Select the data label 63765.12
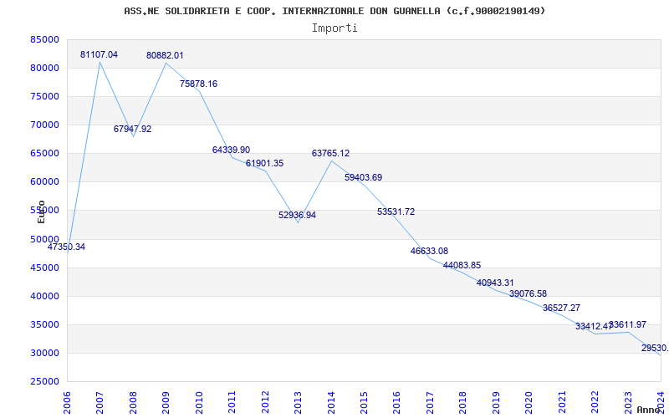The height and width of the screenshot is (418, 669). [330, 154]
